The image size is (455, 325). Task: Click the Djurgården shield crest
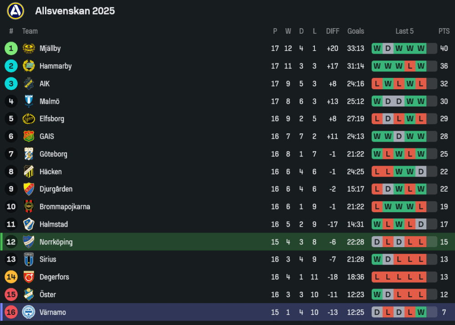29,189
